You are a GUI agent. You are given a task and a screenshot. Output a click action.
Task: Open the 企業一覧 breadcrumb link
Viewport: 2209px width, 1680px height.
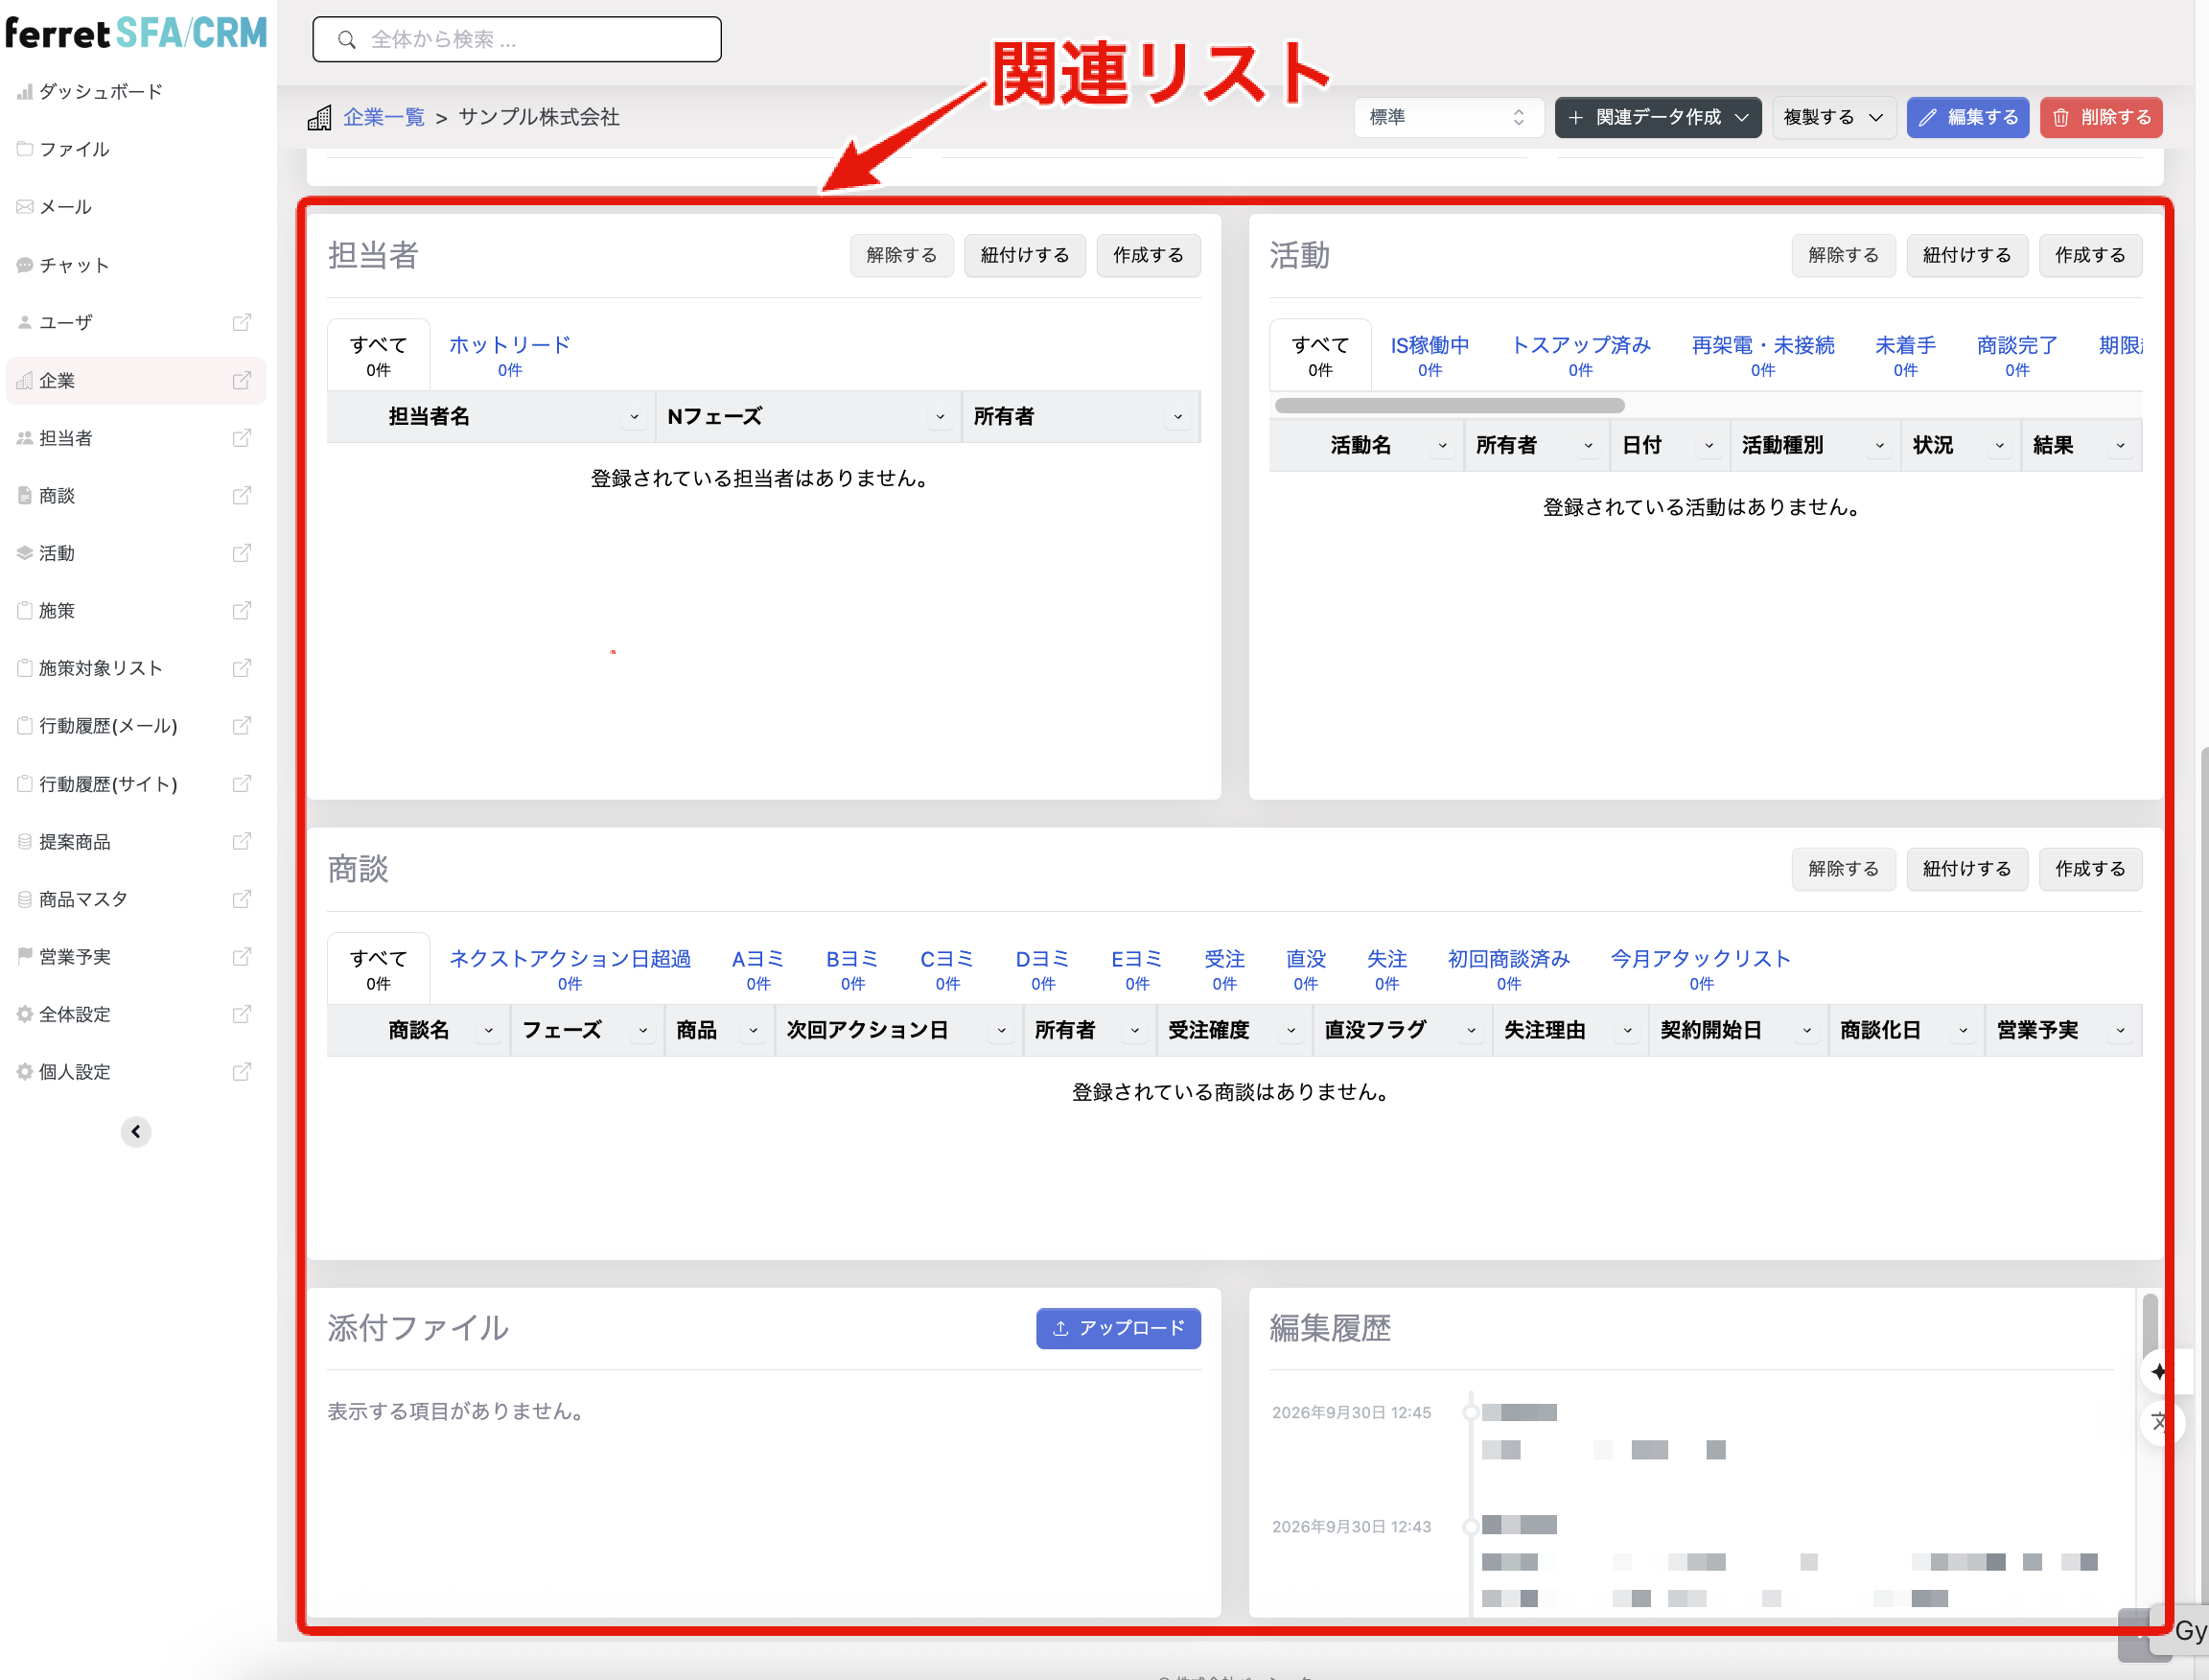(384, 117)
